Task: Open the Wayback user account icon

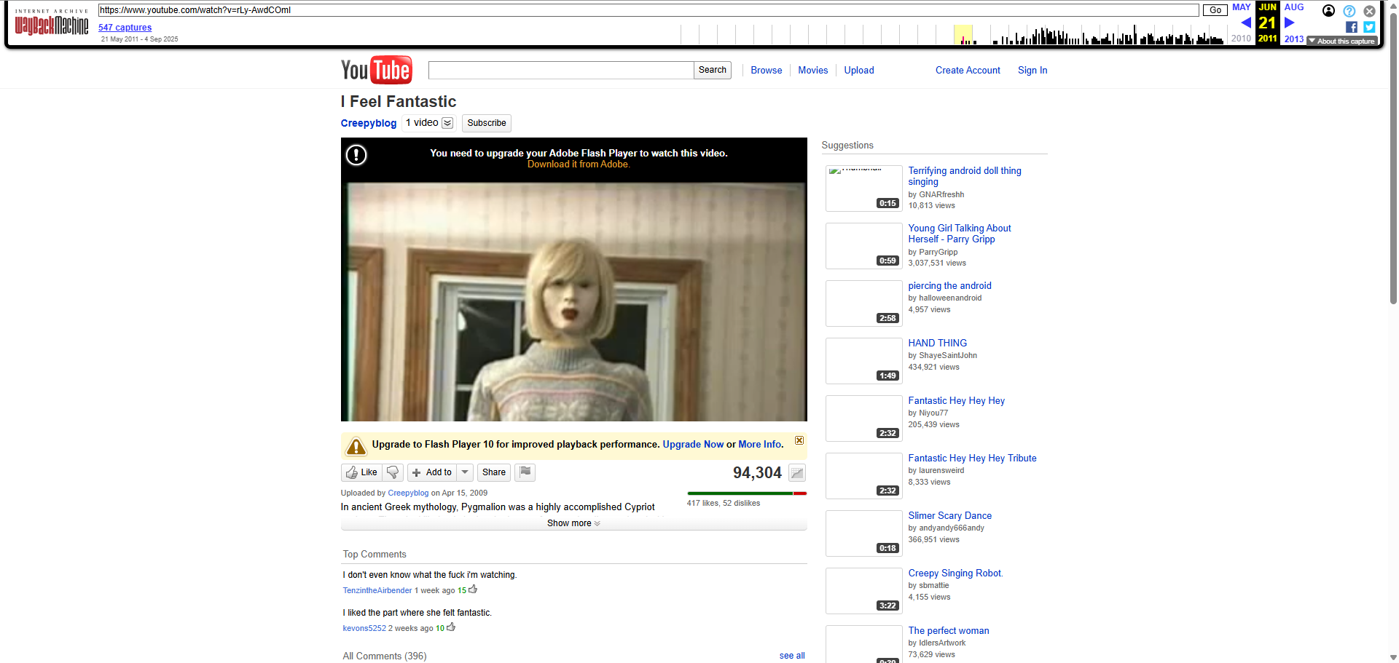Action: (1329, 11)
